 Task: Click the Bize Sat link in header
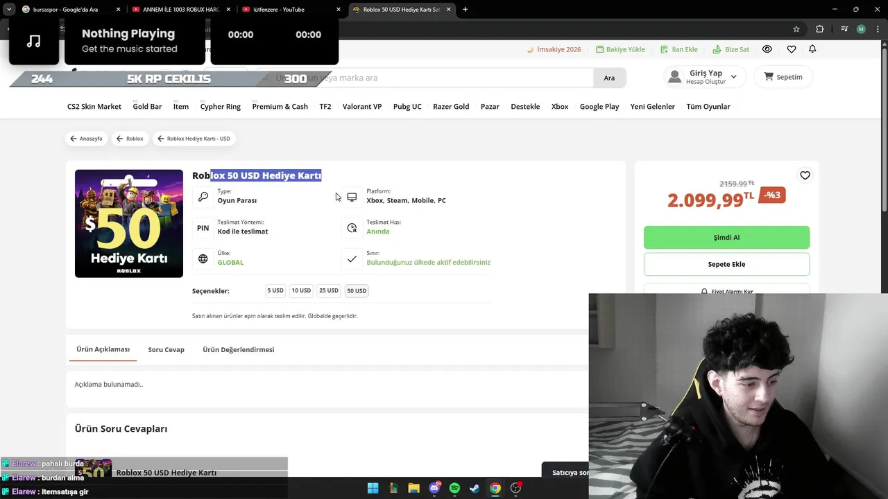[731, 49]
